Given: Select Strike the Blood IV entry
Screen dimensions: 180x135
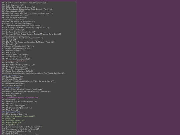Looking at the screenshot, I should point(13,93).
